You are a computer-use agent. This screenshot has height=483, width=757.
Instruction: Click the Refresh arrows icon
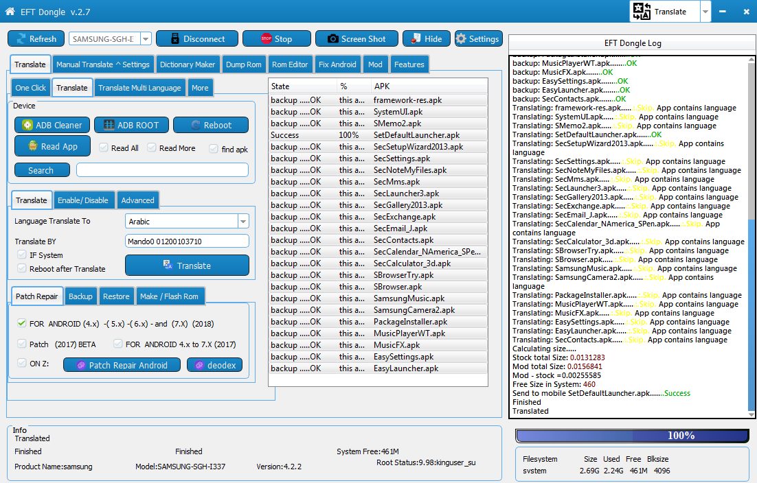pyautogui.click(x=21, y=39)
